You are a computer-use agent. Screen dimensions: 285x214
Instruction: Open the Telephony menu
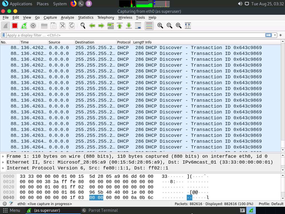click(105, 18)
